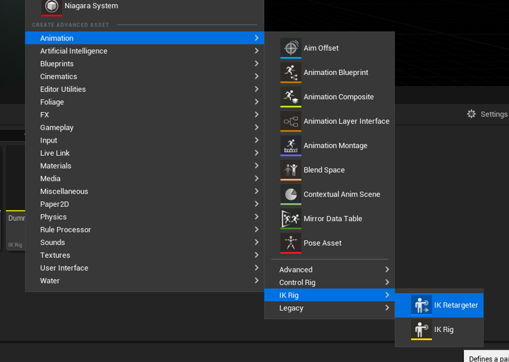Click the Niagara System icon
This screenshot has width=509, height=362.
coord(52,6)
